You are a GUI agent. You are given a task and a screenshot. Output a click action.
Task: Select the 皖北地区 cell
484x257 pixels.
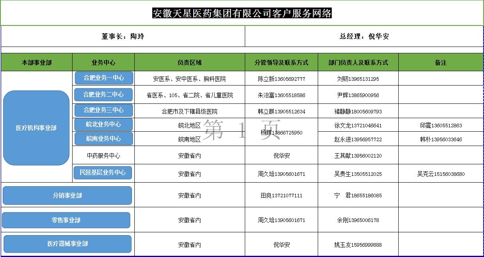point(190,125)
